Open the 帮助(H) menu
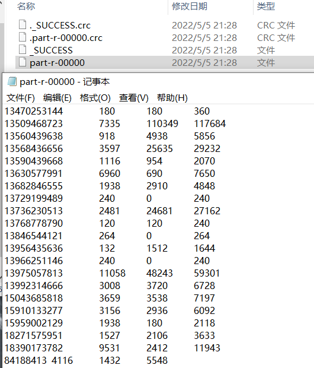The width and height of the screenshot is (314, 368). click(172, 97)
